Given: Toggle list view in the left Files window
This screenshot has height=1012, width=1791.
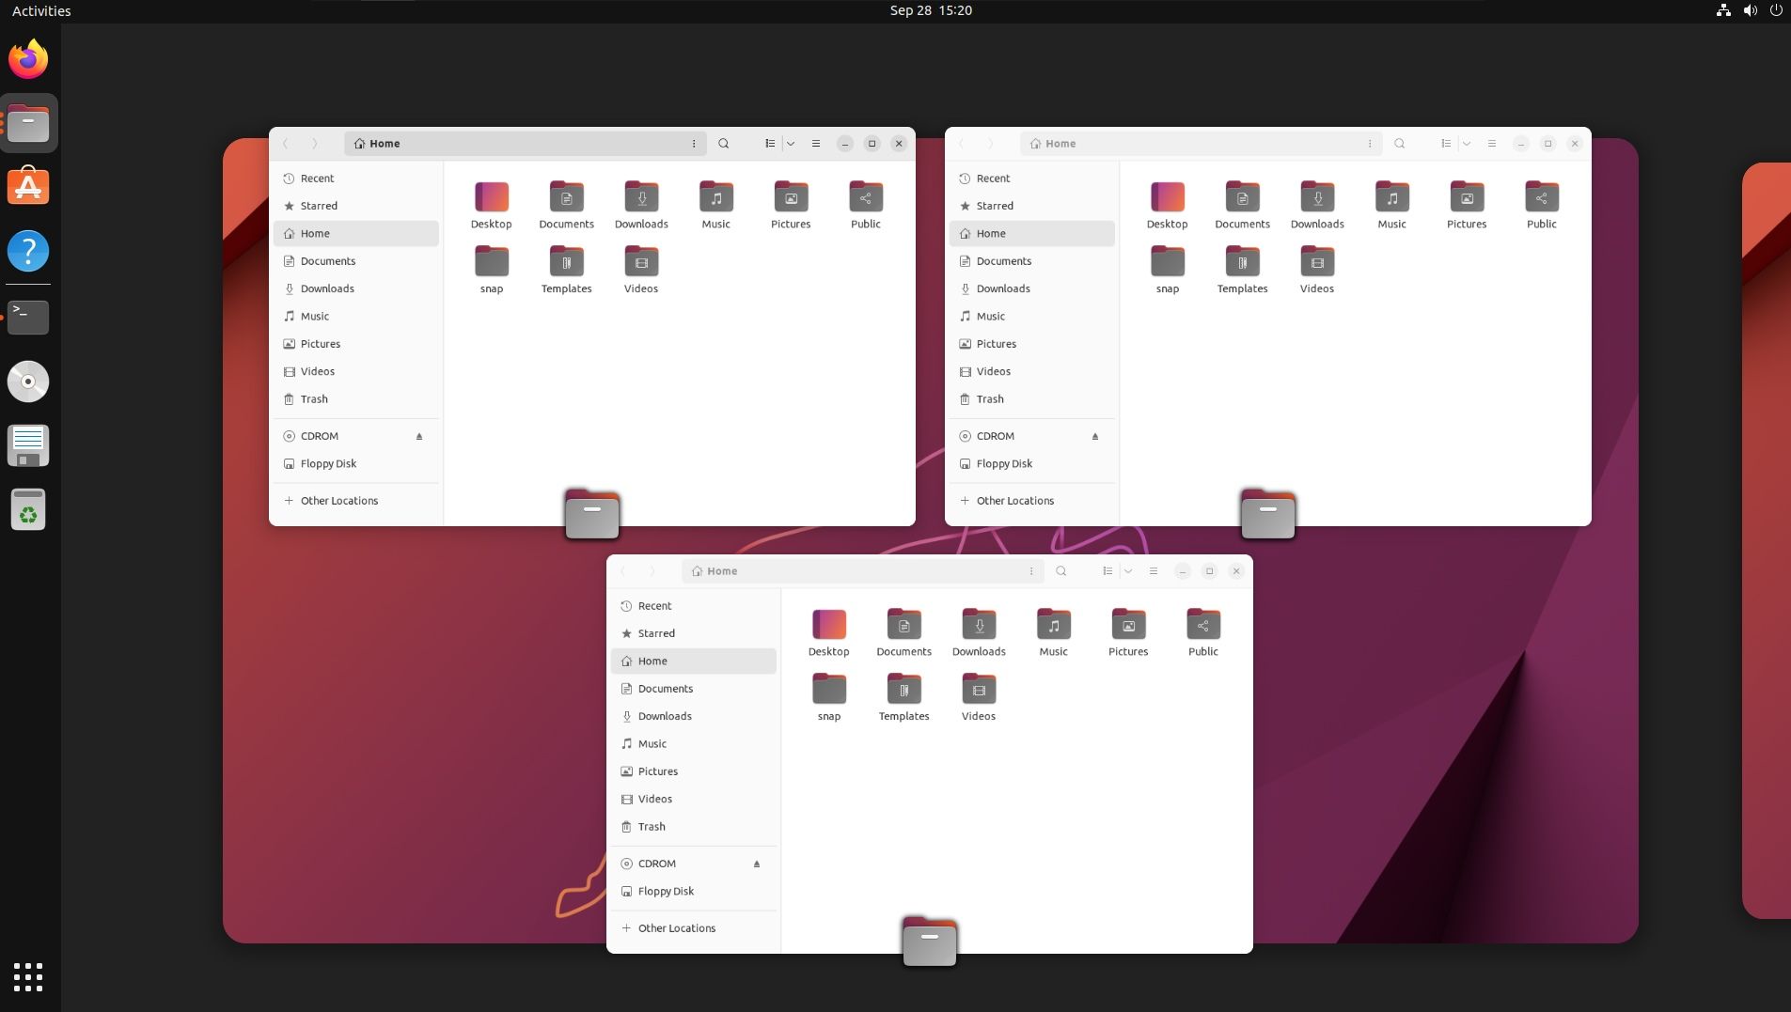Looking at the screenshot, I should coord(769,143).
